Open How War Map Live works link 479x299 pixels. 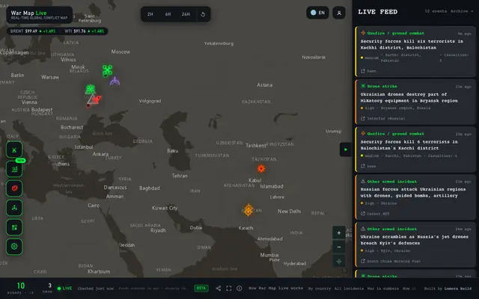point(276,288)
